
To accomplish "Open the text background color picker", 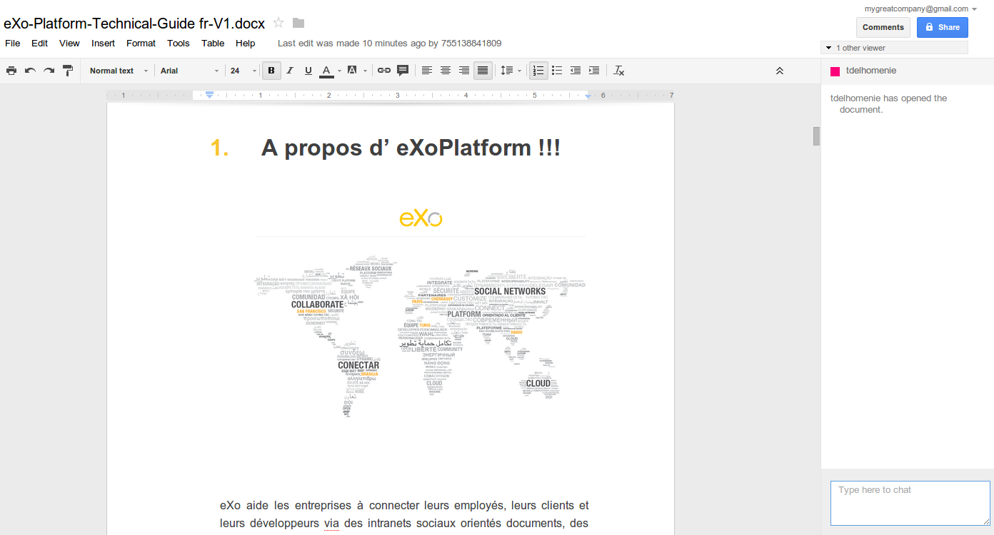I will click(x=351, y=71).
